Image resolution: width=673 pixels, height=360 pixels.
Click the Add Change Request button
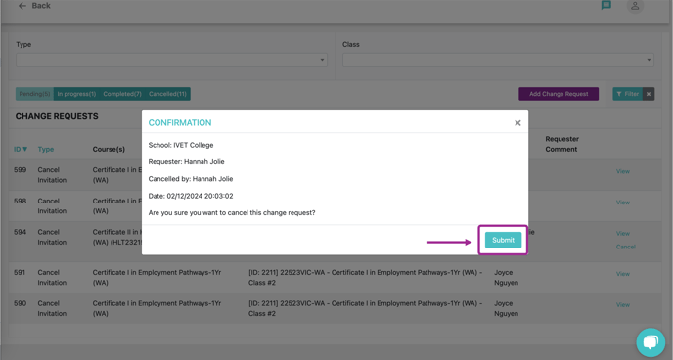click(559, 94)
